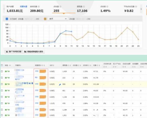Click the quality score bars in the 1,429 impressions row
The image size is (147, 118).
[x=43, y=71]
